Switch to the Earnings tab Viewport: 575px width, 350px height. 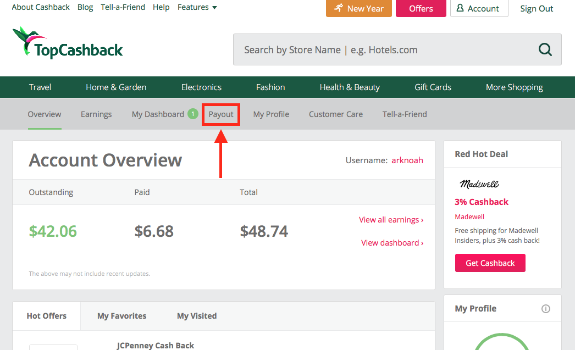click(96, 114)
